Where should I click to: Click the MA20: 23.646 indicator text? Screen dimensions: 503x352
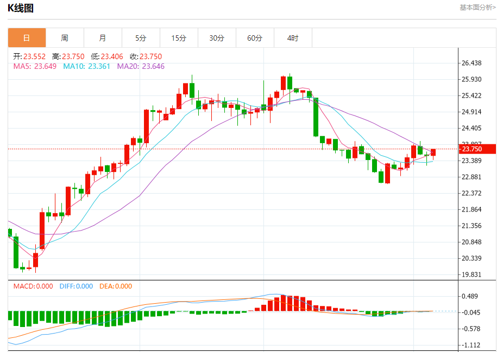click(x=141, y=66)
